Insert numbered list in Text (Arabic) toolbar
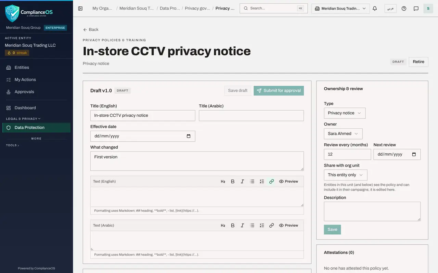 coord(262,226)
